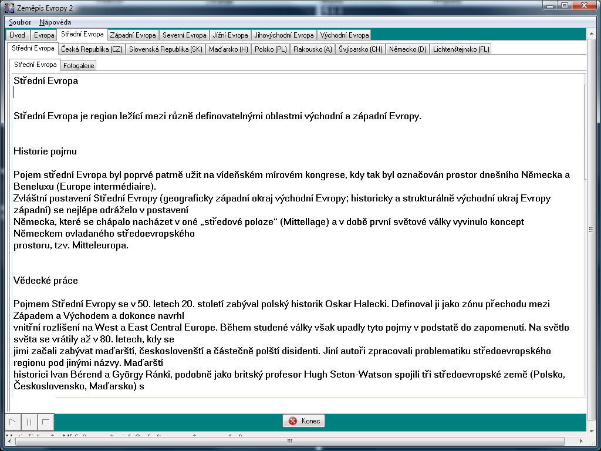Click the line starting 'historici Ivan Bérend'
601x451 pixels.
pos(289,374)
